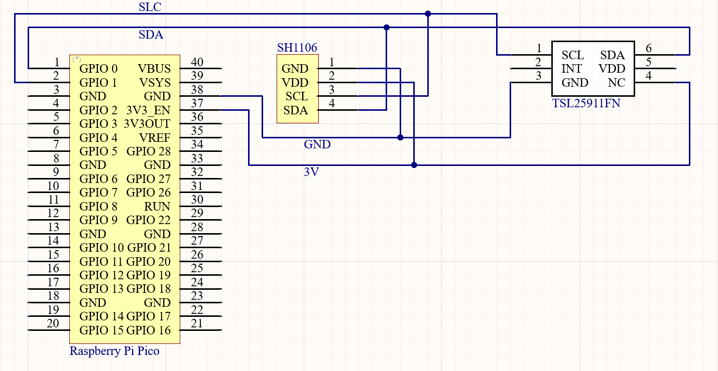Click the VREF pin name
This screenshot has width=718, height=371.
pyautogui.click(x=155, y=138)
